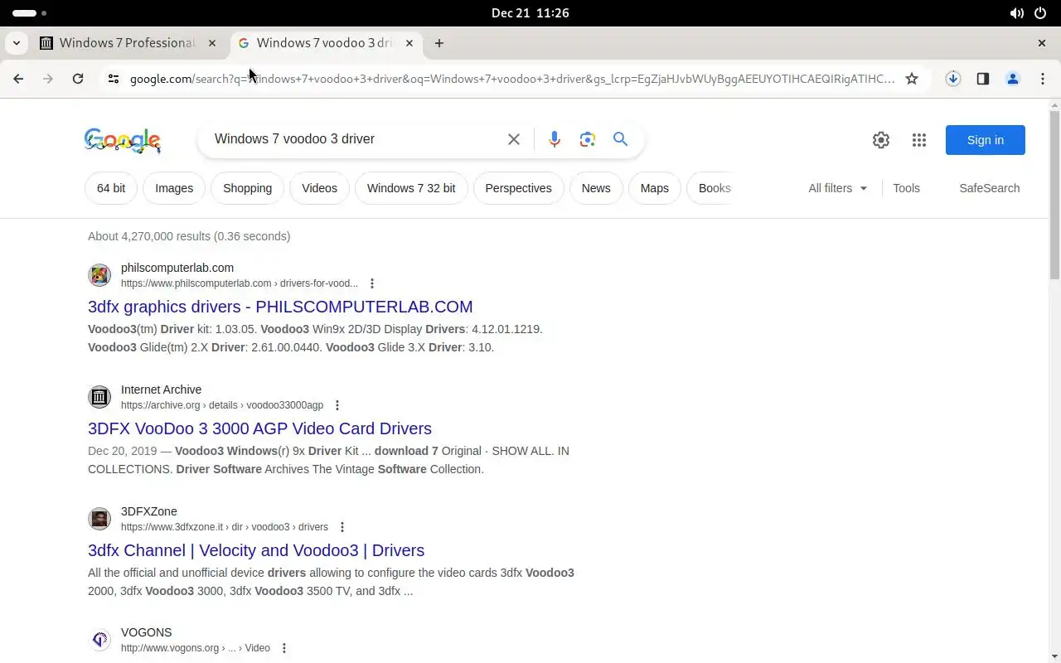Close the Windows 7 Professional tab
Image resolution: width=1061 pixels, height=663 pixels.
pos(212,43)
